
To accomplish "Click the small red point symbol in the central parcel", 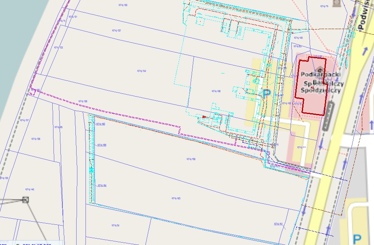I will click(x=204, y=117).
